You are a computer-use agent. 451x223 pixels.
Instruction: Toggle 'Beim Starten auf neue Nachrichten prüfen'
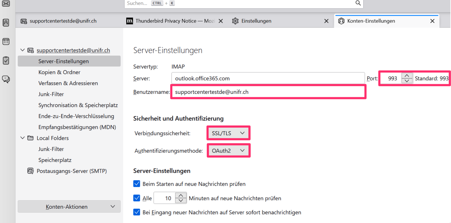[137, 184]
